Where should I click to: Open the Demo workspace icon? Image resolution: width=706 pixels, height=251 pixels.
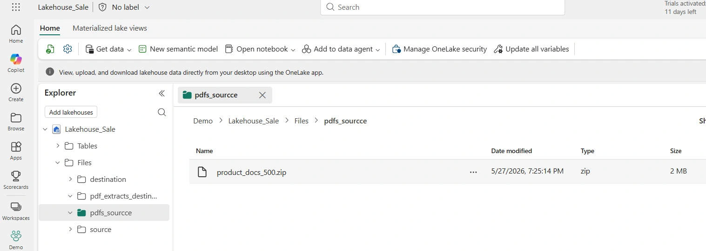coord(16,240)
